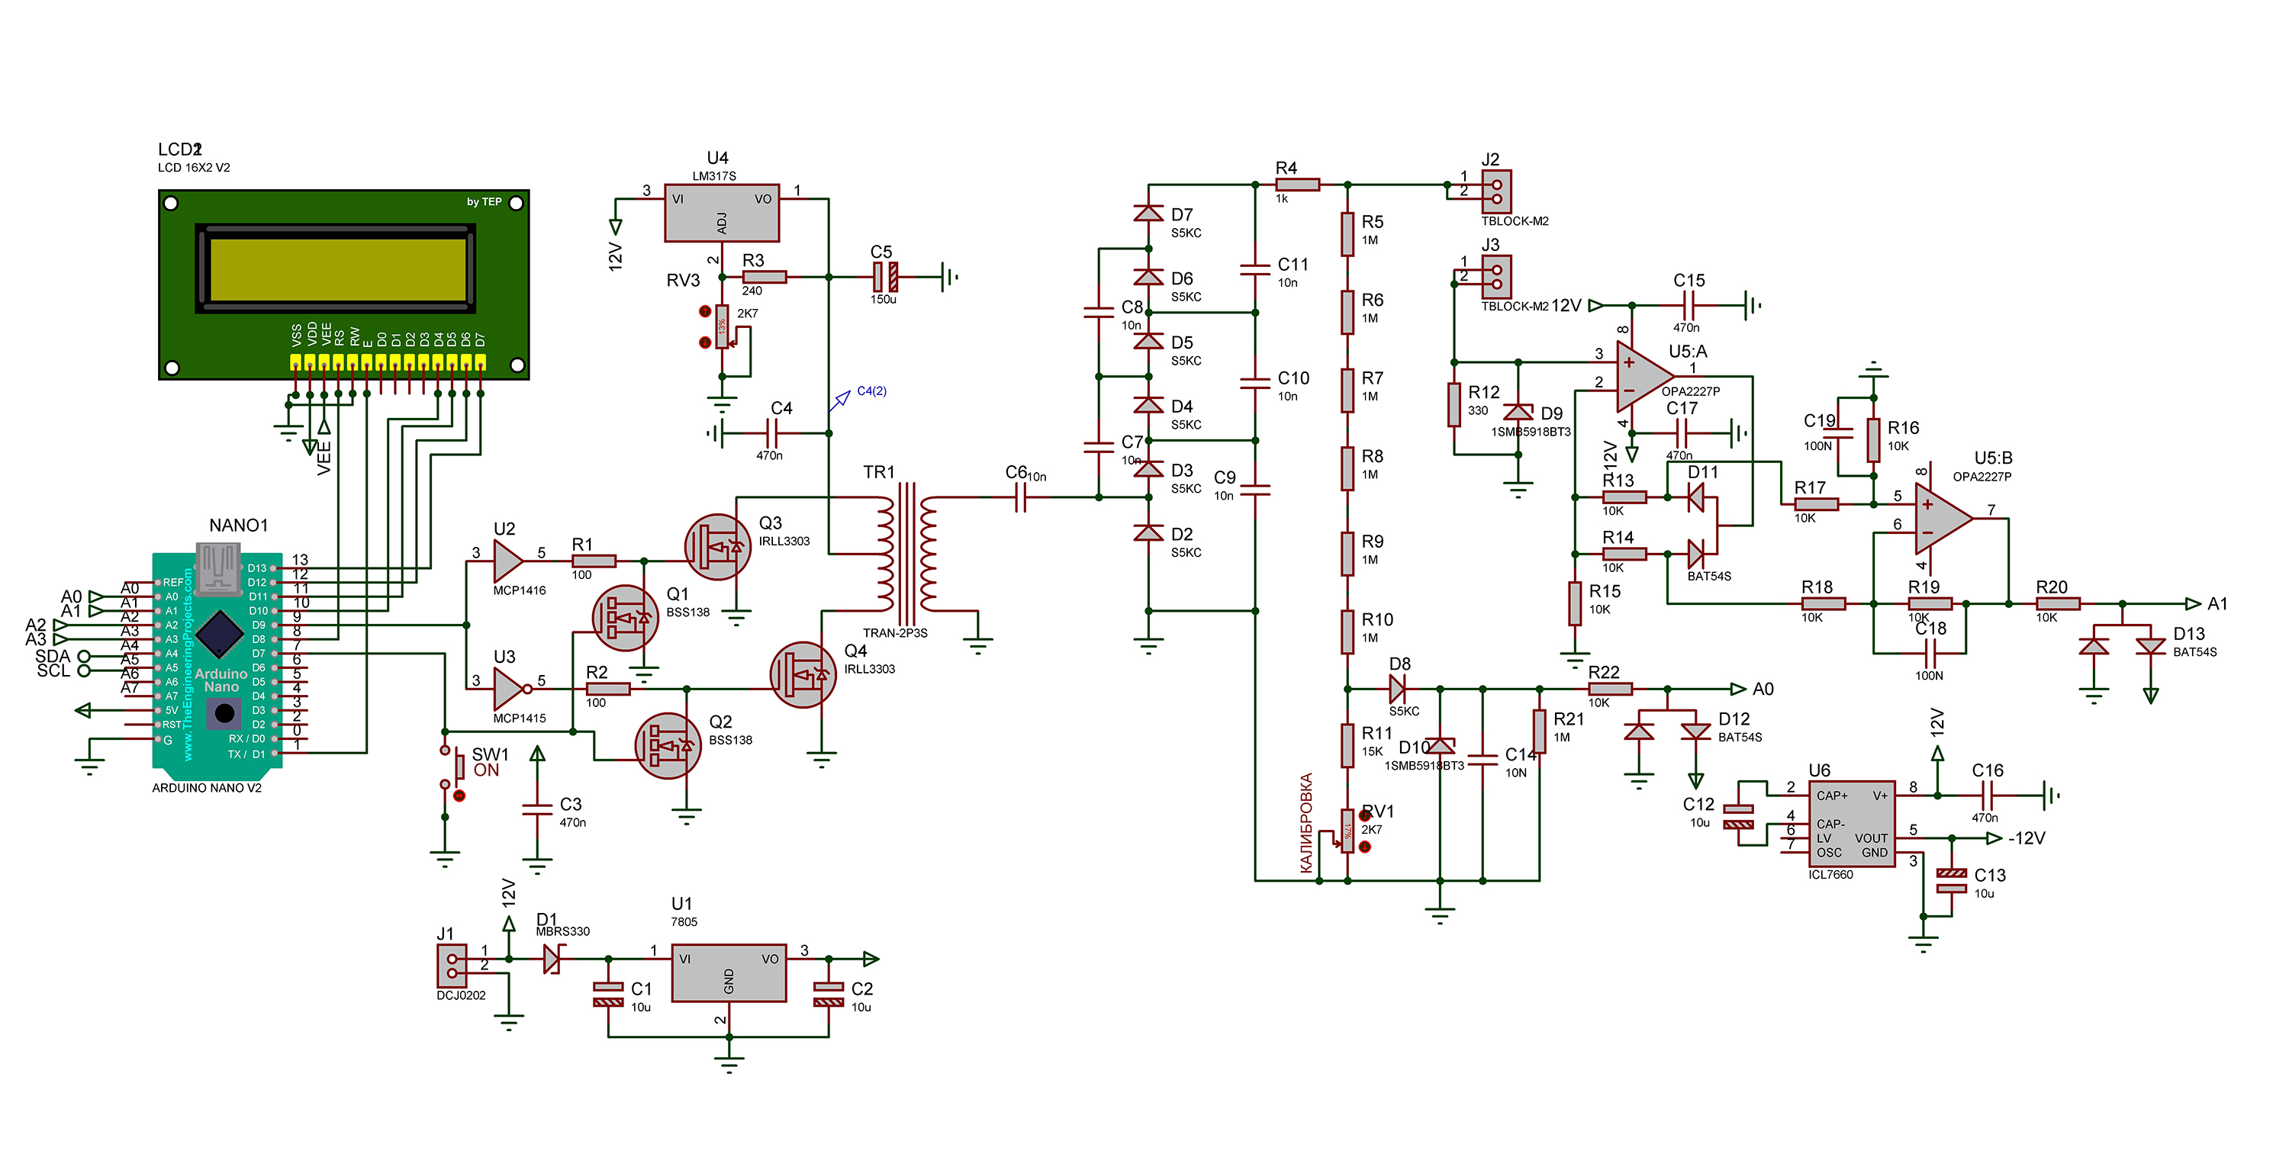Click the C3 470n capacitor
The image size is (2289, 1151).
536,809
